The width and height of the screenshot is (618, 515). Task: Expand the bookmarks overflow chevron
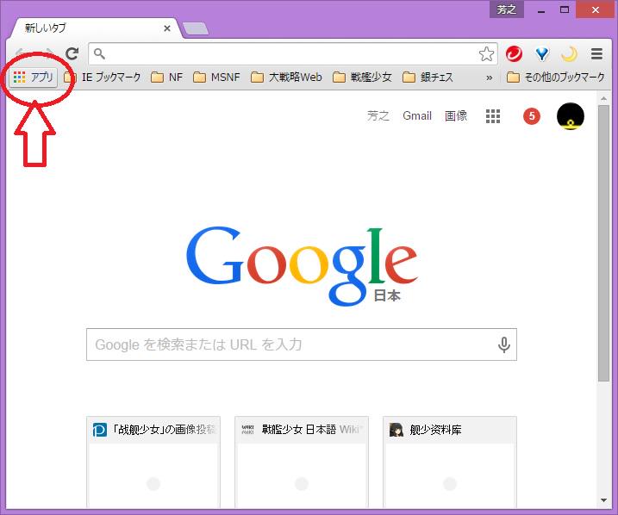pos(489,78)
